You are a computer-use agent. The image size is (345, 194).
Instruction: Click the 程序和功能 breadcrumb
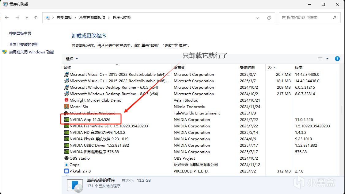pyautogui.click(x=122, y=17)
